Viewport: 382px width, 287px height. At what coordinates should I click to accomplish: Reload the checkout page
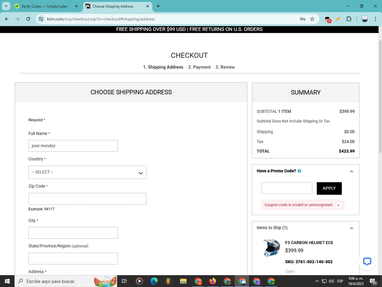[28, 19]
